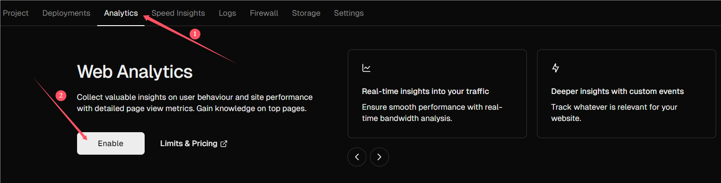Select the Analytics tab
721x183 pixels.
pos(121,13)
